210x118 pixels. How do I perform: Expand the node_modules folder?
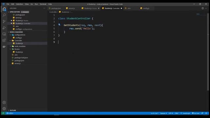point(10,46)
